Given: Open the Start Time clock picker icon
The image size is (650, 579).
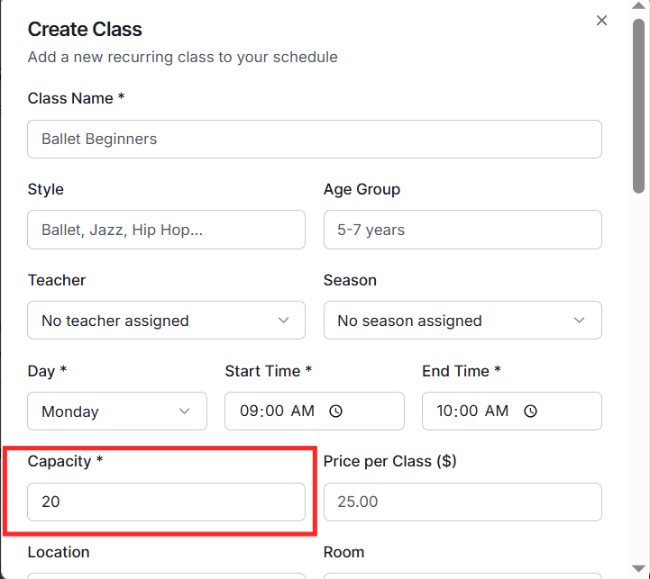Looking at the screenshot, I should tap(335, 412).
